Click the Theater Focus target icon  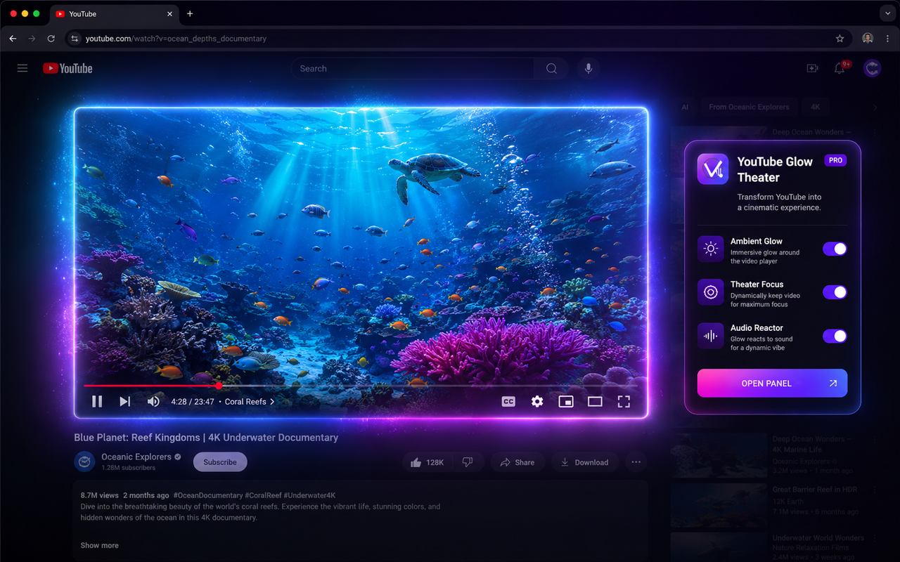pyautogui.click(x=711, y=292)
